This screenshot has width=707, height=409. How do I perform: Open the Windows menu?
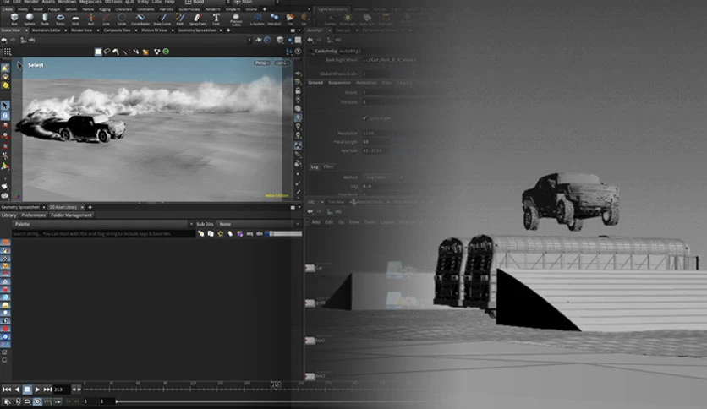67,2
